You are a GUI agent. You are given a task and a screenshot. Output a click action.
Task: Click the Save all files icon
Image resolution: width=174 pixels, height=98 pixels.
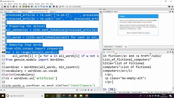pyautogui.click(x=11, y=7)
